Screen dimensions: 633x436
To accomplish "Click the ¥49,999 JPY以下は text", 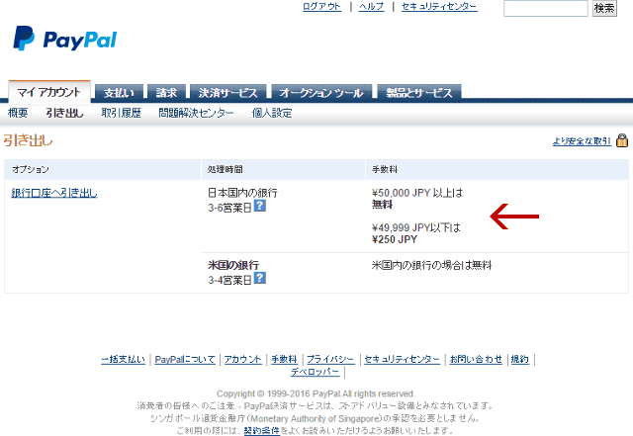I will pos(416,227).
